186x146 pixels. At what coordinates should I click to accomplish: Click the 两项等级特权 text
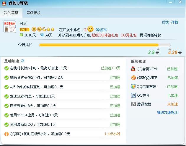pos(150,35)
